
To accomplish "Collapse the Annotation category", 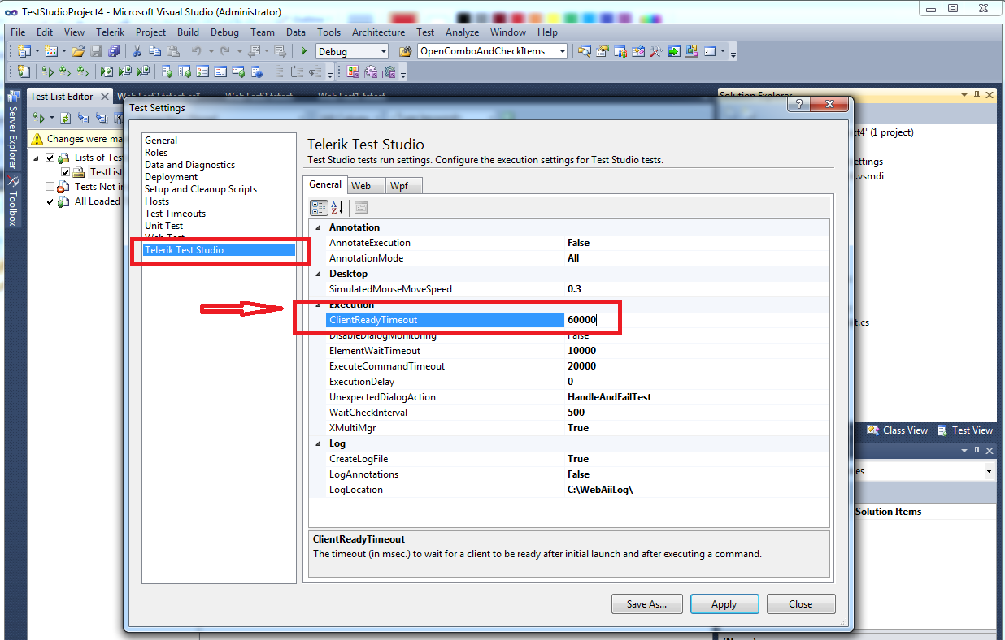I will pyautogui.click(x=318, y=227).
